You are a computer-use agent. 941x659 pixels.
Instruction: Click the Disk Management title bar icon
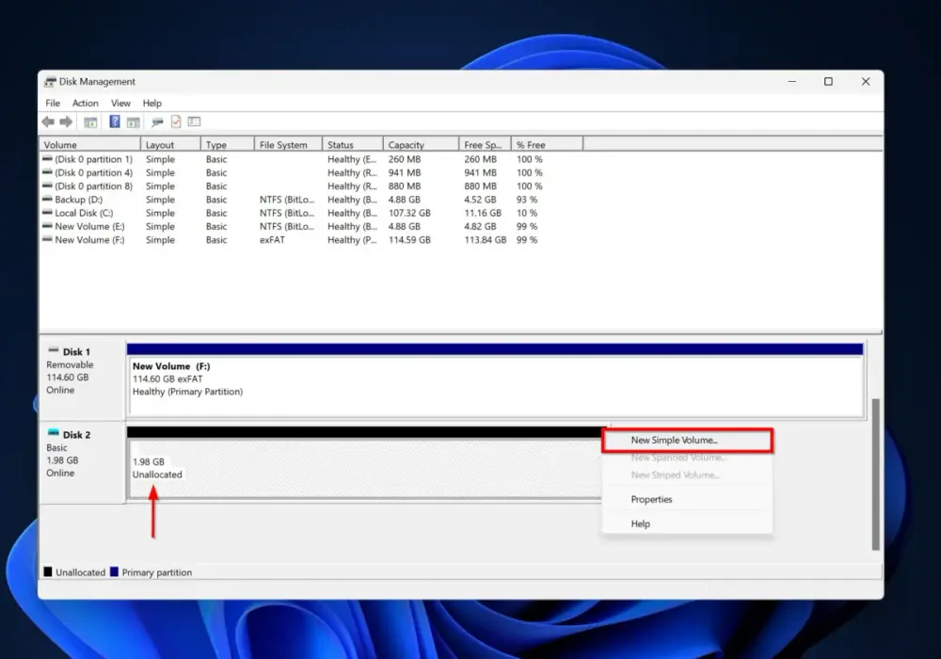[x=50, y=82]
